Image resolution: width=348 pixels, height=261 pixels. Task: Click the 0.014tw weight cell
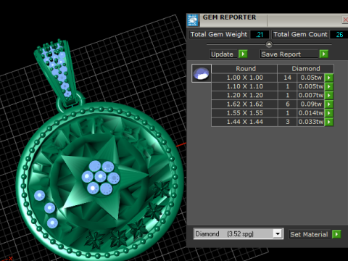pyautogui.click(x=310, y=113)
